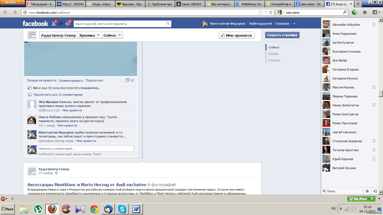The image size is (383, 215).
Task: Expand the Хроника dropdown
Action: coord(89,35)
